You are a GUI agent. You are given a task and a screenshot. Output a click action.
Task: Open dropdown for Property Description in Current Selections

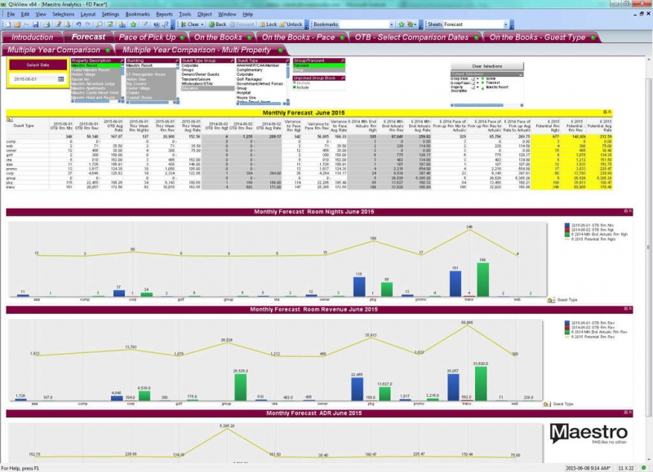(x=478, y=87)
